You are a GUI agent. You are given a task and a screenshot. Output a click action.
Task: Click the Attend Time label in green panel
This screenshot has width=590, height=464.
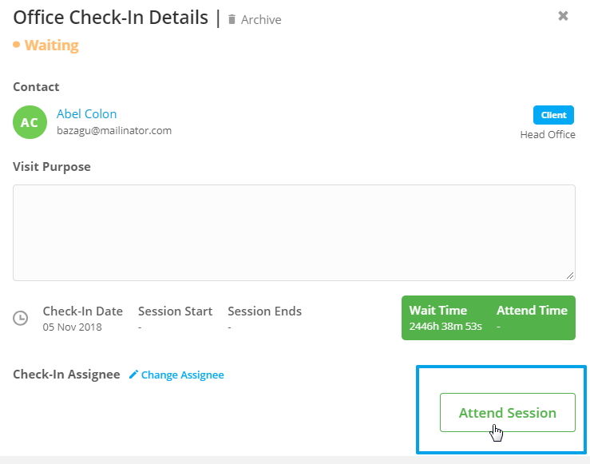(532, 311)
